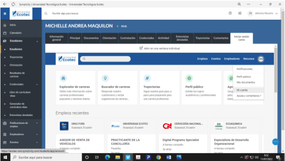The image size is (285, 161).
Task: Click the blue chat bubble icon
Action: [276, 142]
